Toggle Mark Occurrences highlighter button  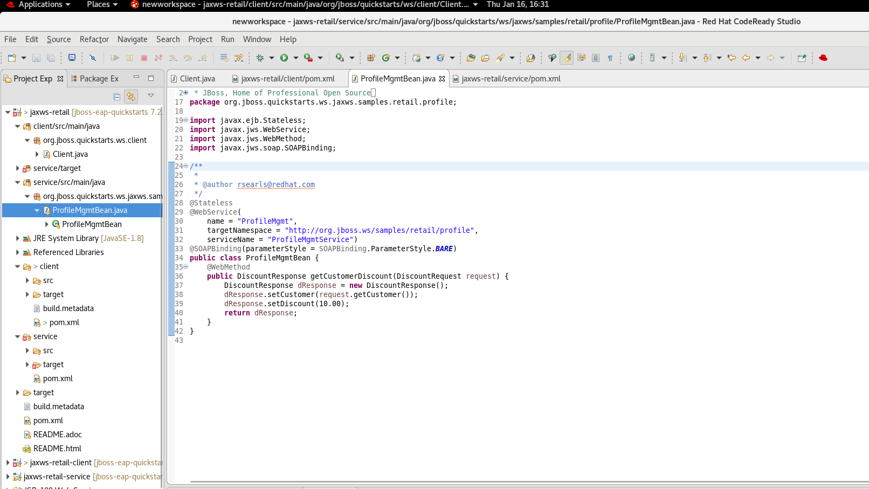pyautogui.click(x=567, y=58)
